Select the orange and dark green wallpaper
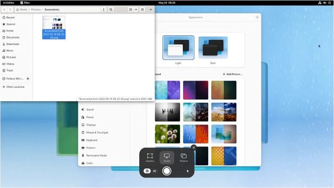This screenshot has height=188, width=334. 224,90
